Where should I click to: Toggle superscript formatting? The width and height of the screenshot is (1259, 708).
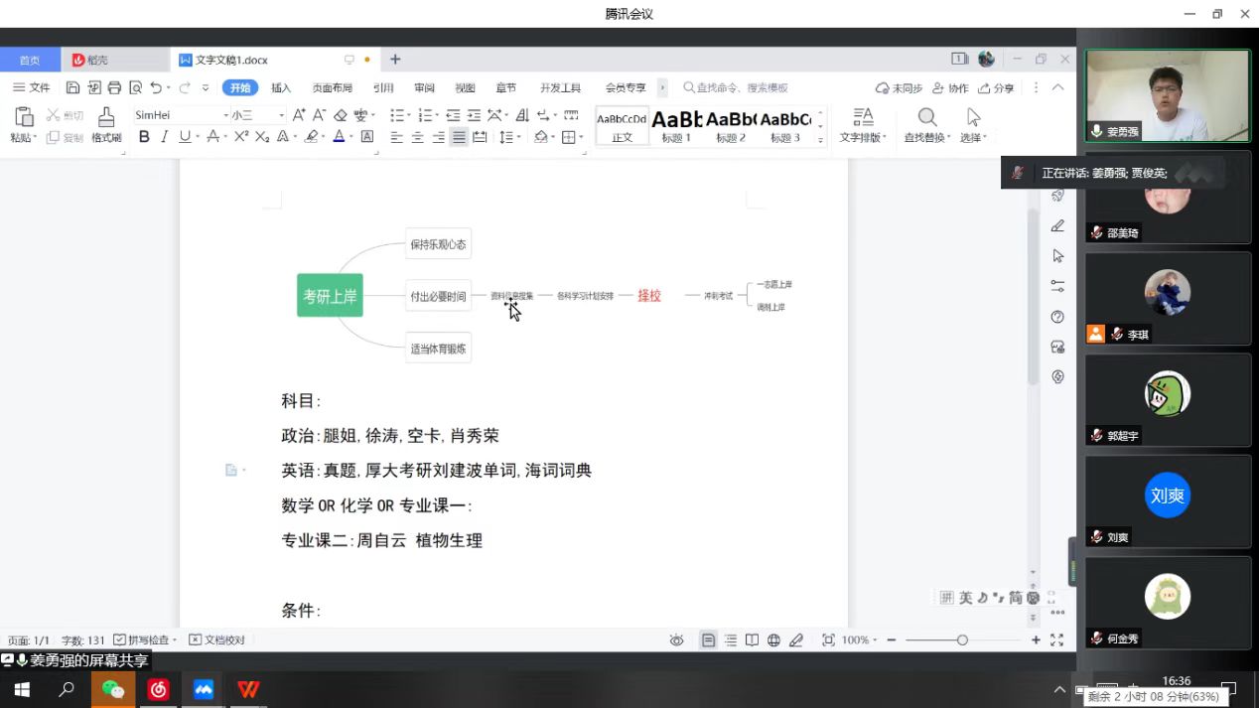241,137
